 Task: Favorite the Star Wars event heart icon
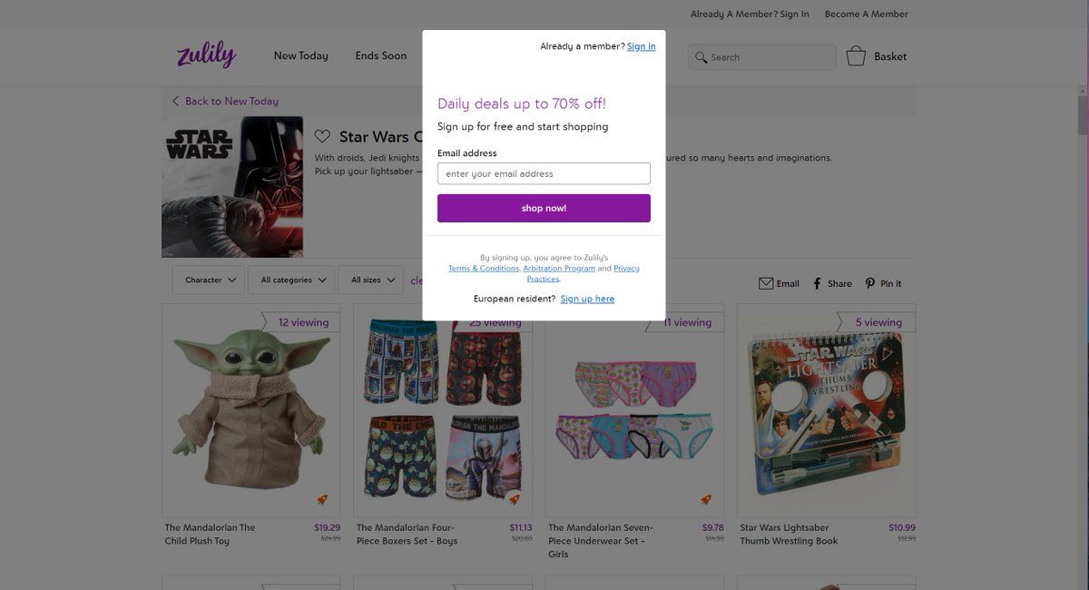(322, 136)
